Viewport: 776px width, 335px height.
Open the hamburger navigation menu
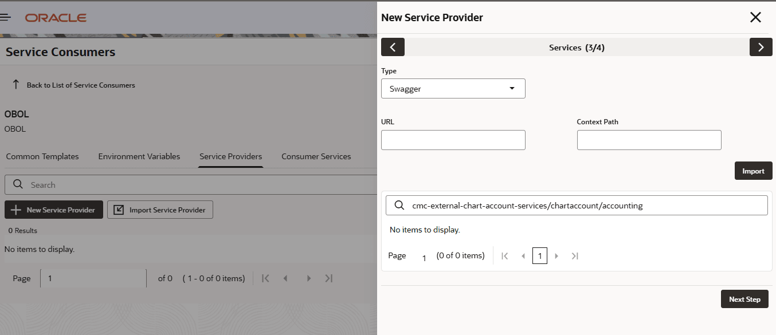point(6,18)
